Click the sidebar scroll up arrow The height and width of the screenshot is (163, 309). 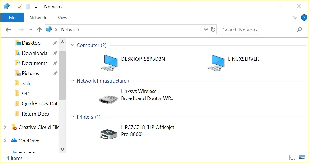pyautogui.click(x=62, y=42)
